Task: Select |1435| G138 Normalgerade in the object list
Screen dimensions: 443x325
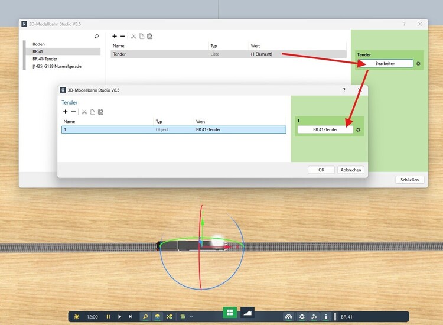Action: pos(57,66)
